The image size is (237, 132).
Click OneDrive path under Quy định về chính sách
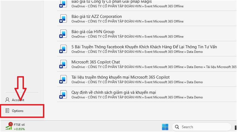tap(137, 97)
